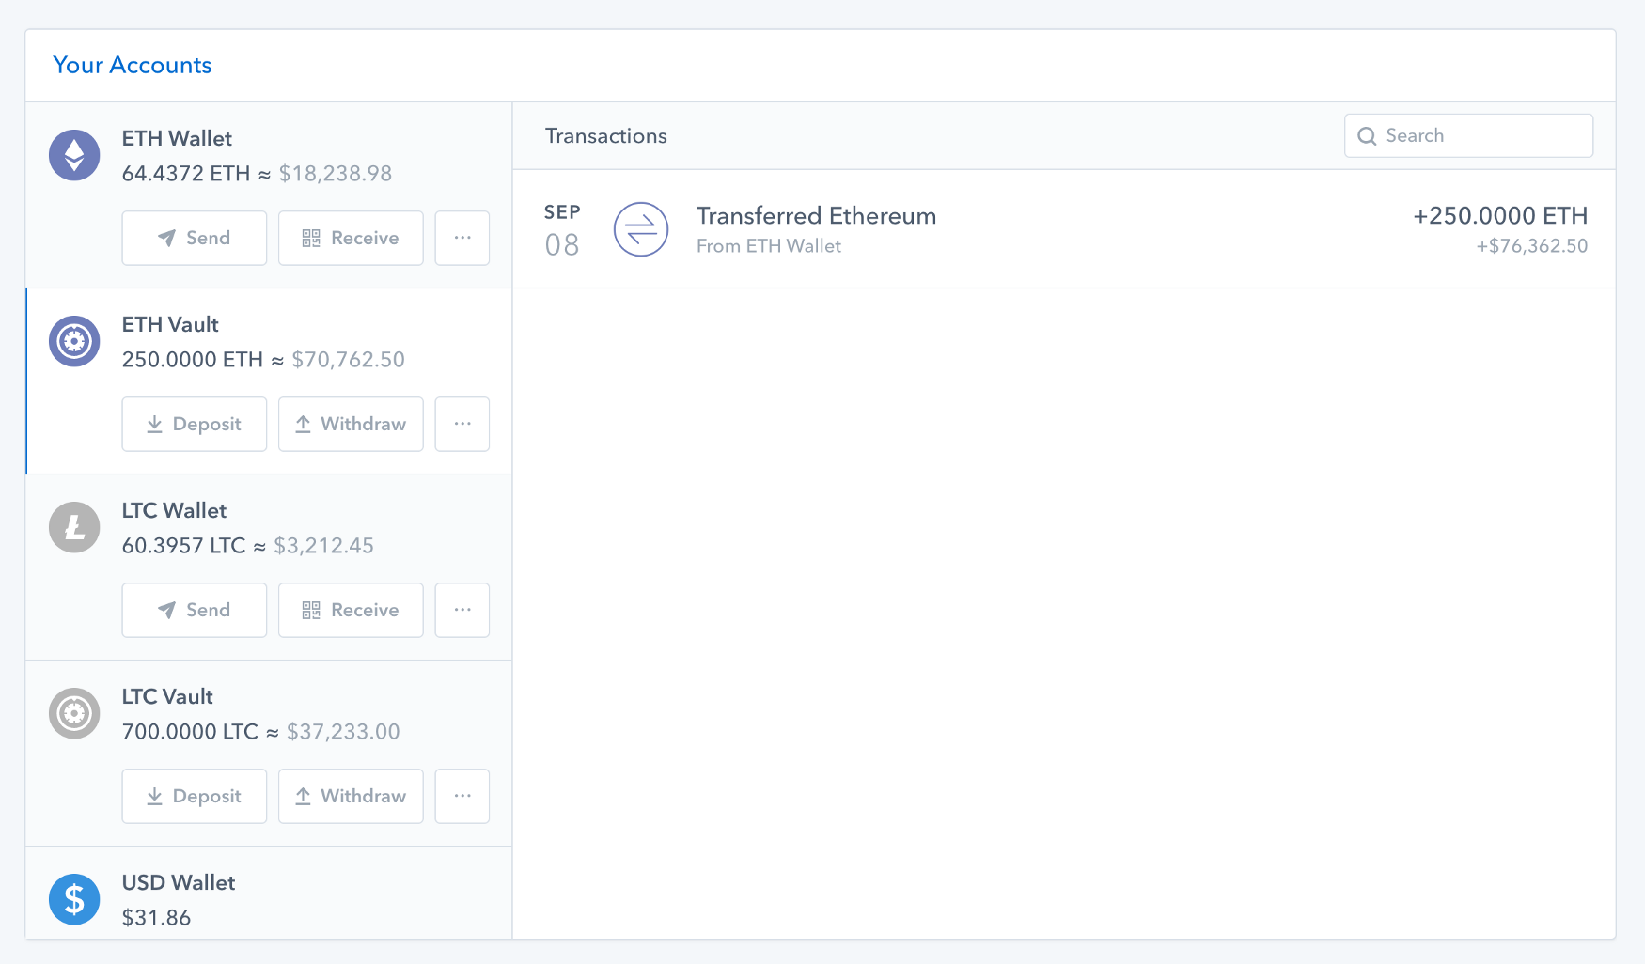This screenshot has height=964, width=1645.
Task: Click the LTC Vault vault icon
Action: pos(73,713)
